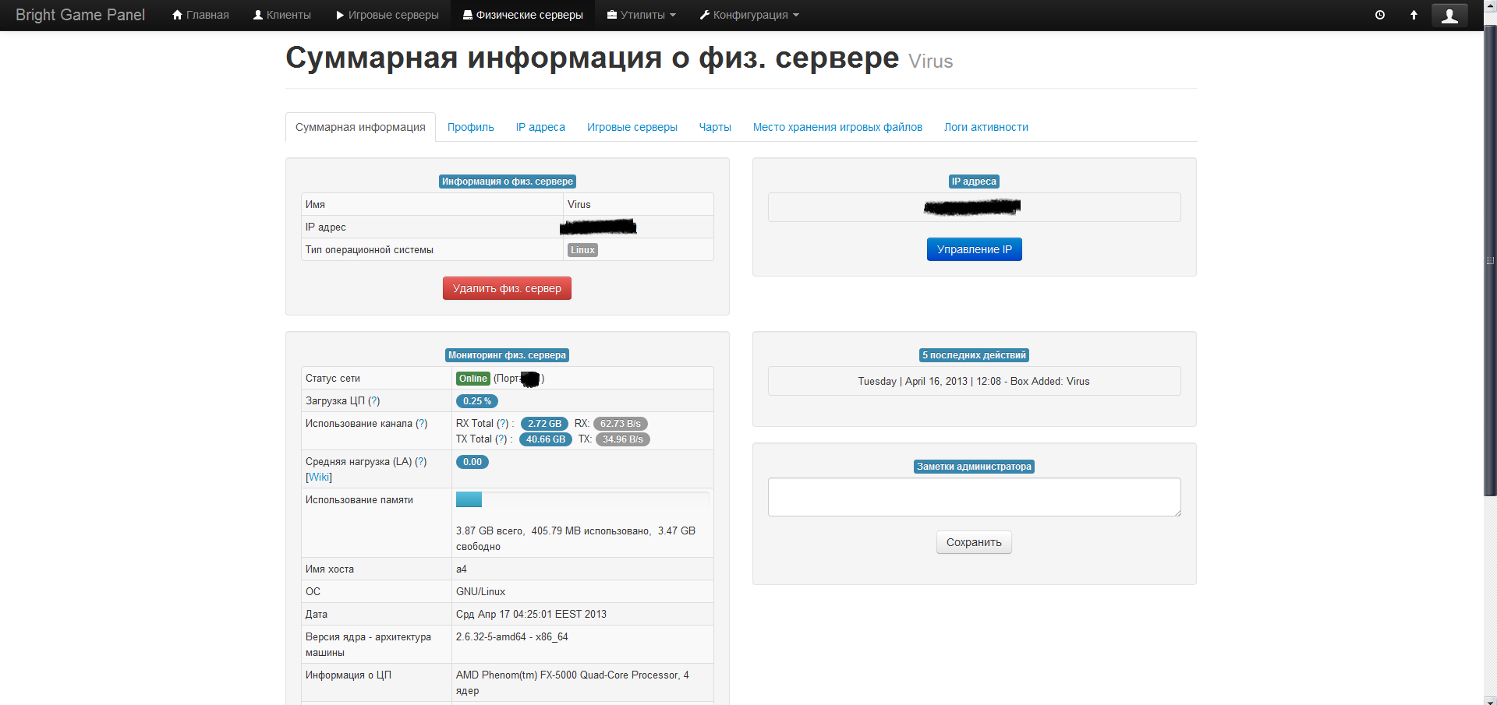Click the date value Срд Апр 17

click(531, 614)
